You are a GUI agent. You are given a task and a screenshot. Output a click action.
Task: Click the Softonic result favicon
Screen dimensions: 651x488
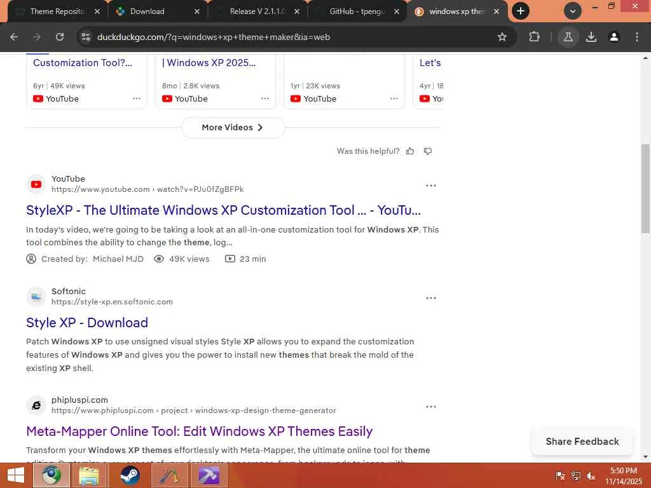36,297
